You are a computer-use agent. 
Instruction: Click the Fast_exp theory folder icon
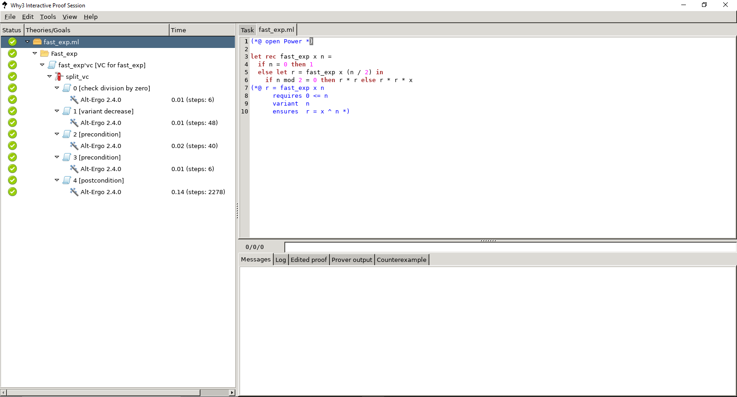pyautogui.click(x=45, y=53)
